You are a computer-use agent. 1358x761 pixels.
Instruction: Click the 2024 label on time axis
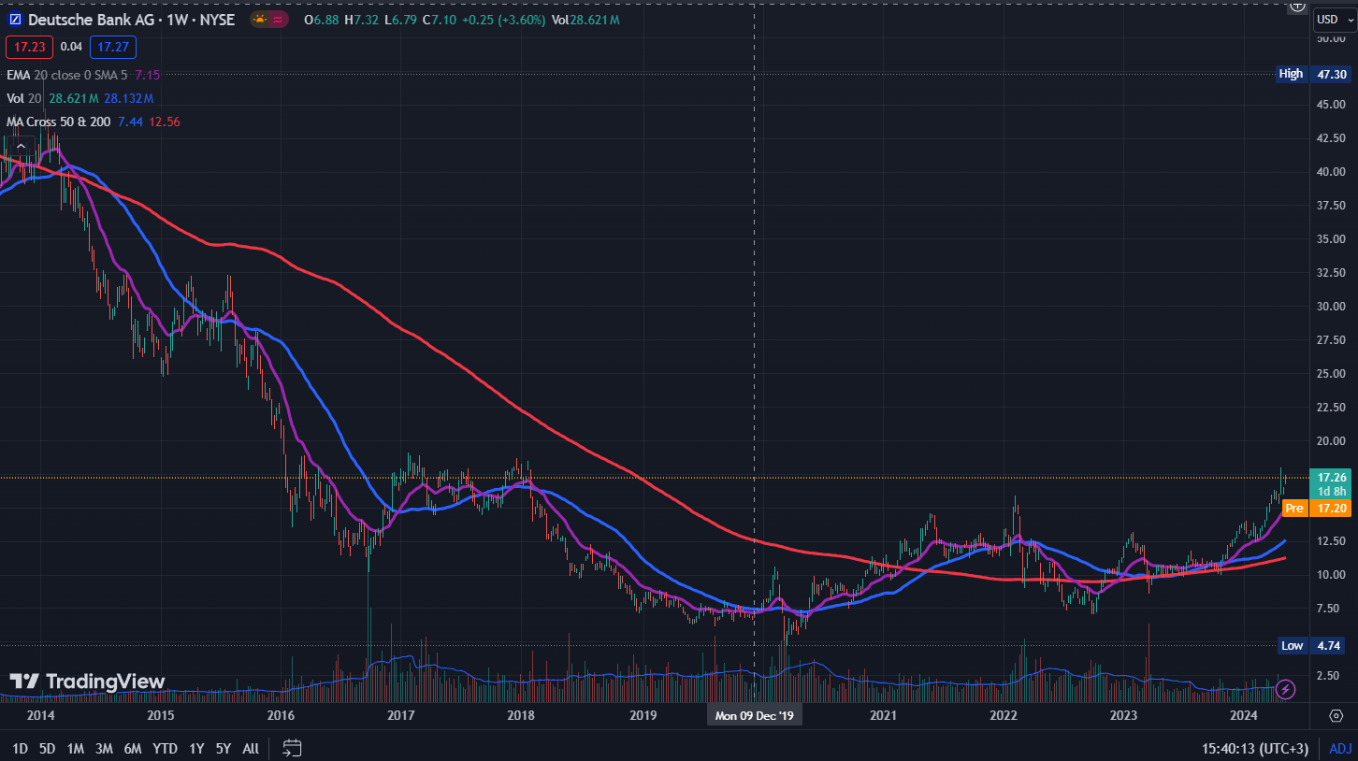click(x=1243, y=715)
